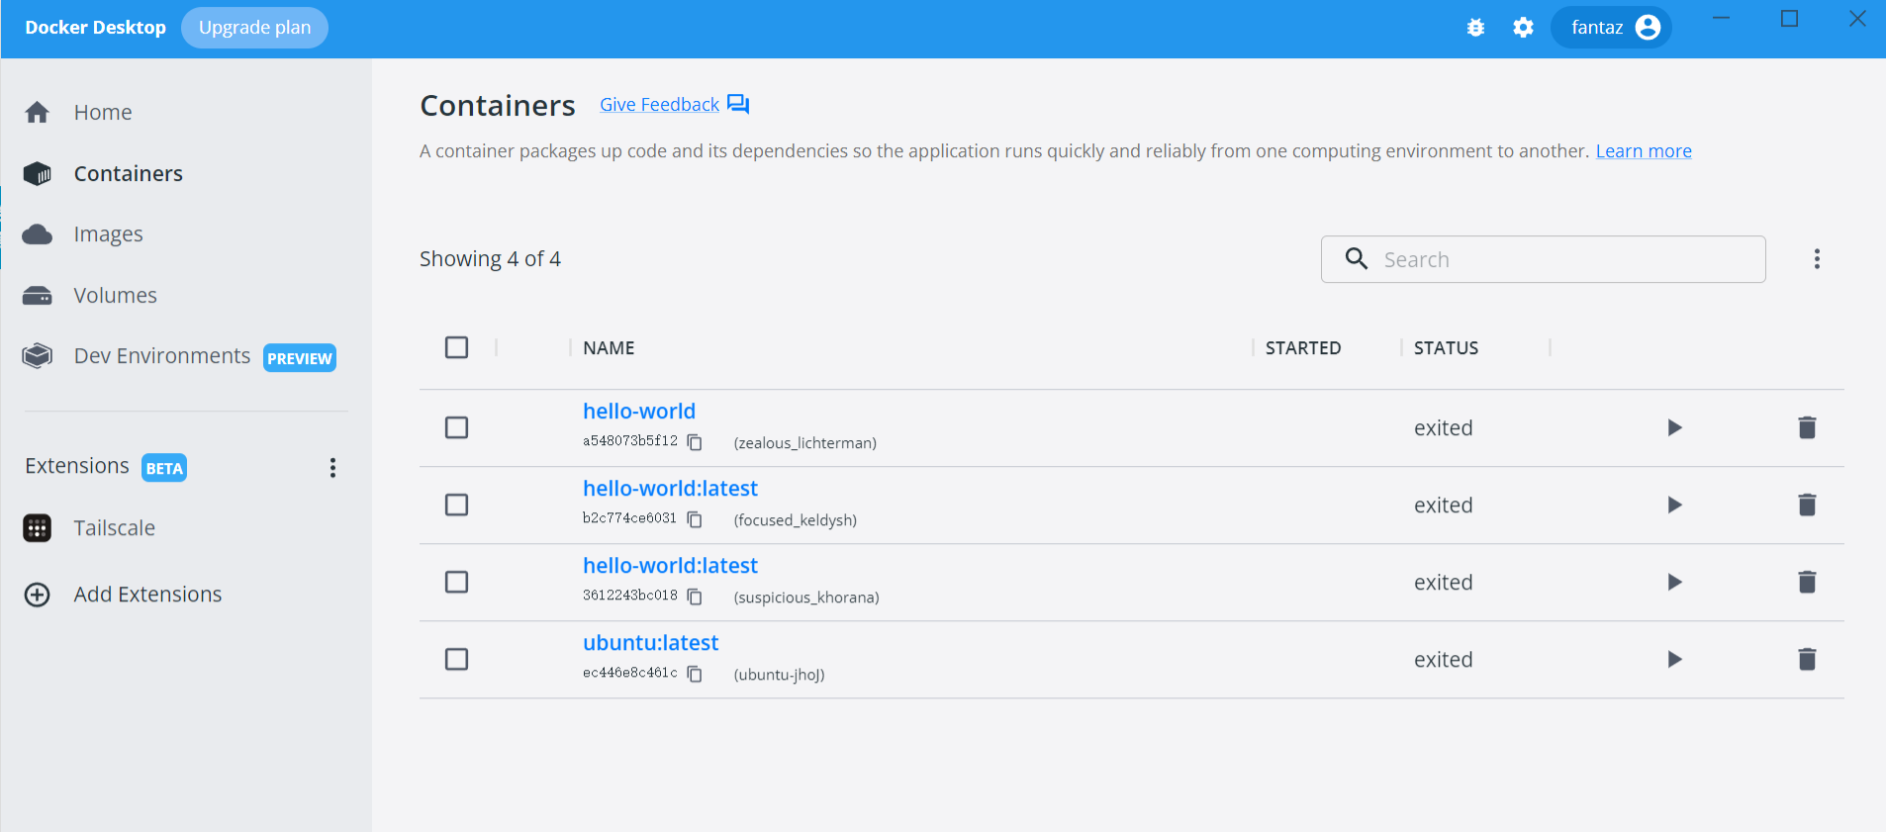Click the Dev Environments icon

38,356
